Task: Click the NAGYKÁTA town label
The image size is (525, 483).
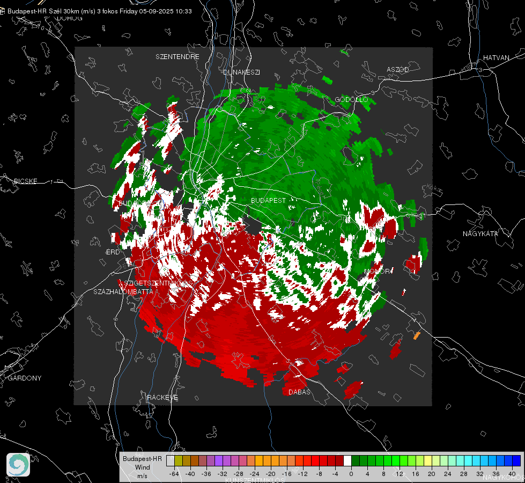Action: click(x=480, y=233)
